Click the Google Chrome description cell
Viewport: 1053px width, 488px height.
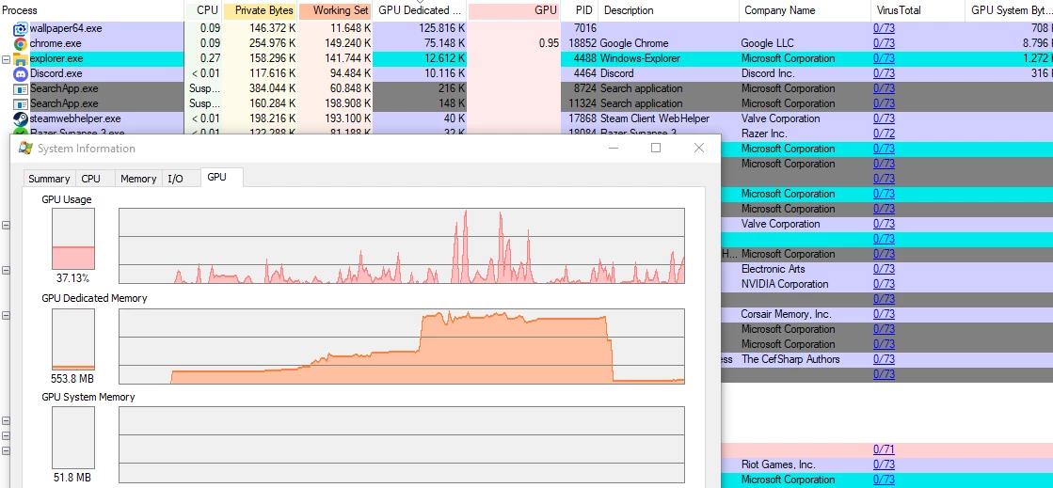(x=634, y=43)
